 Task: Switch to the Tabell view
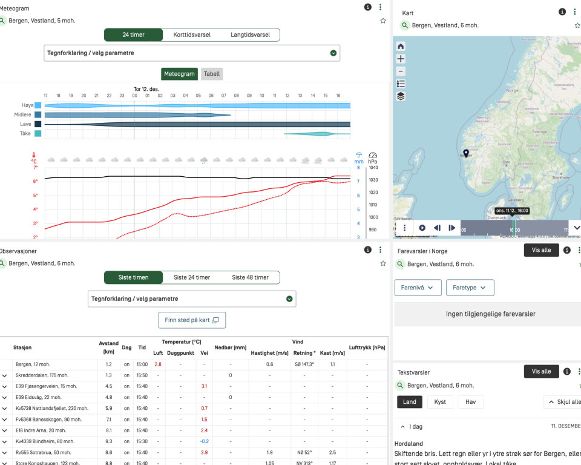(212, 74)
